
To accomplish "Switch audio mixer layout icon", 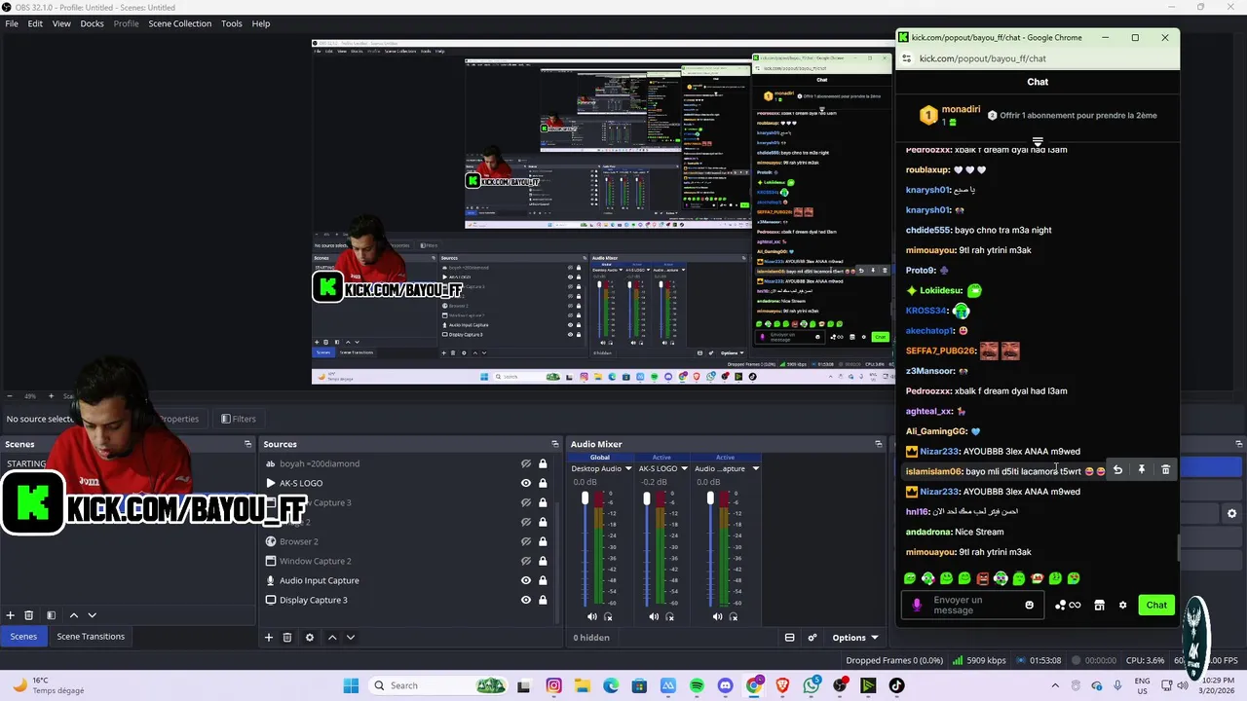I will [x=790, y=638].
